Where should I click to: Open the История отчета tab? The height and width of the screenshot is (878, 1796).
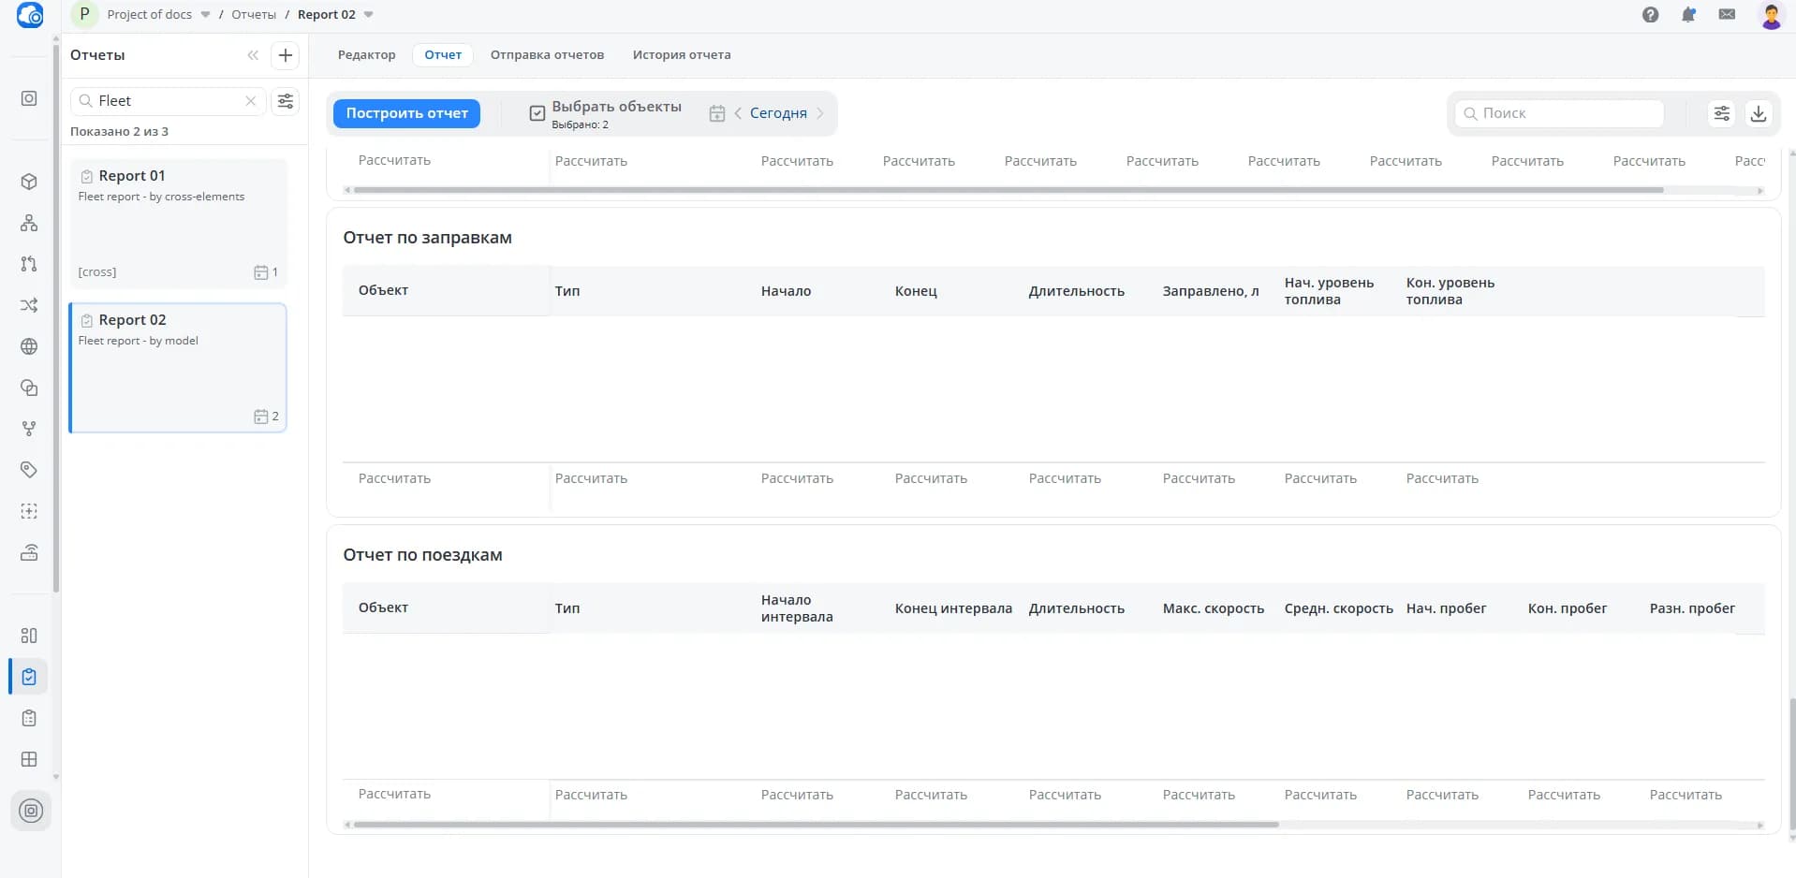(x=682, y=55)
